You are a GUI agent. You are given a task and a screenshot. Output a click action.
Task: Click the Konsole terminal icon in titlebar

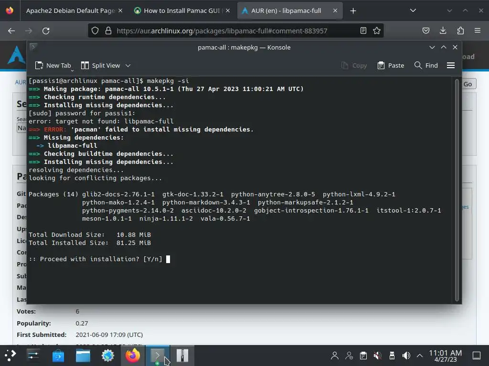point(33,47)
